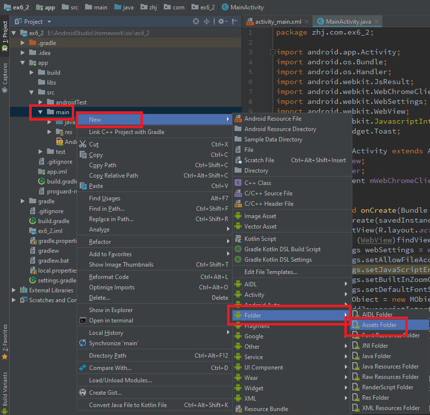Click the Scroll from Source target icon
Viewport: 430px width, 415px height.
point(196,21)
